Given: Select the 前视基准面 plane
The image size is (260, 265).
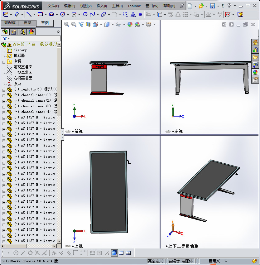Looking at the screenshot, I should pyautogui.click(x=23, y=67).
